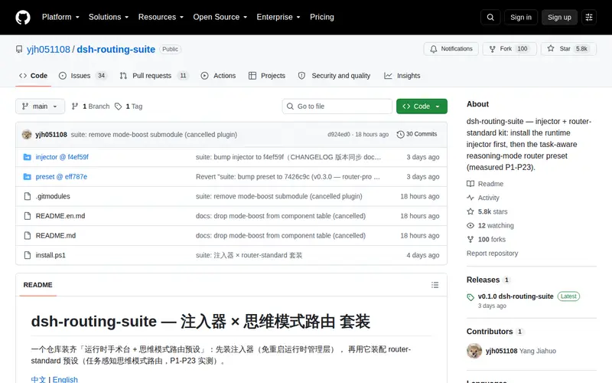Click the Activity pulse icon in About
This screenshot has width=612, height=383.
click(470, 198)
